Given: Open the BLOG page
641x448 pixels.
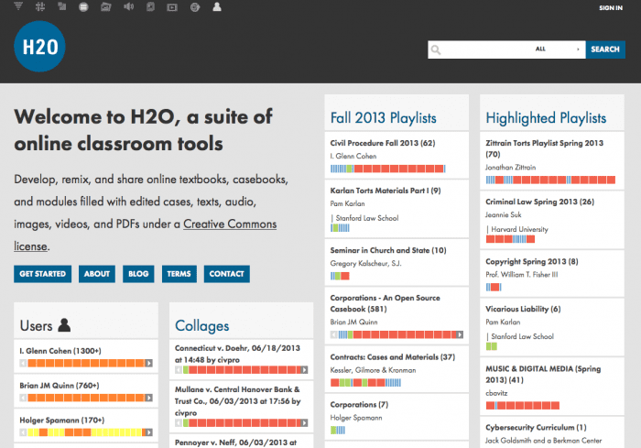Looking at the screenshot, I should coord(138,274).
